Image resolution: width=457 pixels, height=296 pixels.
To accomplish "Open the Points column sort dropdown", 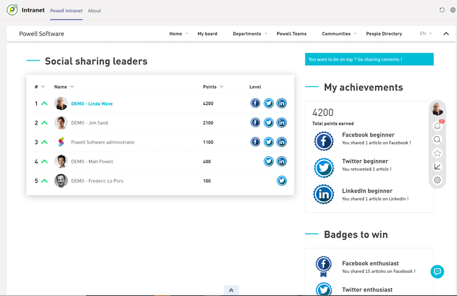I will (221, 86).
